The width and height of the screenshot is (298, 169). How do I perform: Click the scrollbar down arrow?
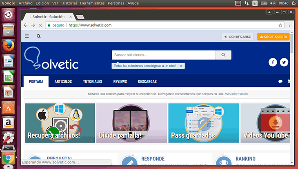click(292, 163)
